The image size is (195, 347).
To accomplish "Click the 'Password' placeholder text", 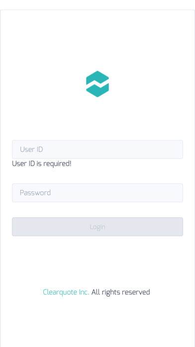I will [x=35, y=193].
